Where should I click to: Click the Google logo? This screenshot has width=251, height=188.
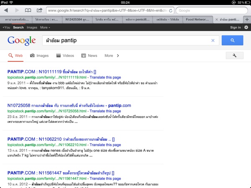coord(22,41)
